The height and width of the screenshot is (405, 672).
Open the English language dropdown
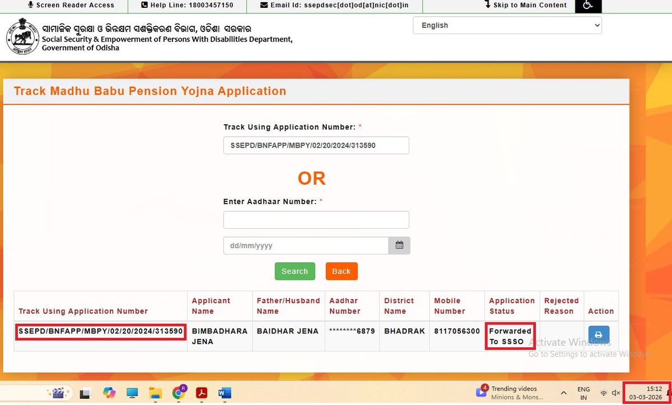coord(507,25)
